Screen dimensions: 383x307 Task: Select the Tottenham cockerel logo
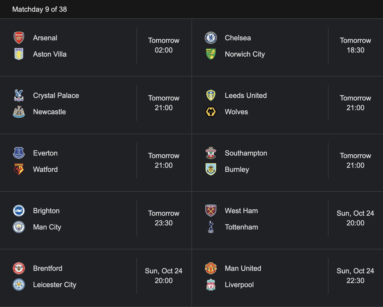click(211, 227)
